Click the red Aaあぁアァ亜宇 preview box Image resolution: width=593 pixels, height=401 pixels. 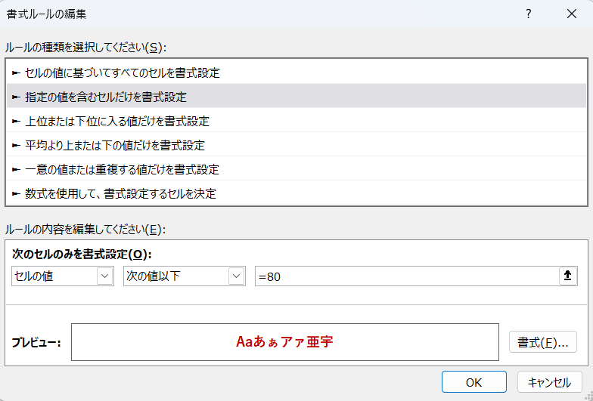(x=284, y=342)
